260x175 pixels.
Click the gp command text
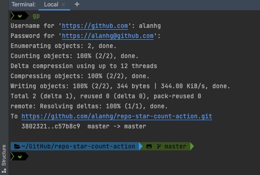(x=36, y=16)
